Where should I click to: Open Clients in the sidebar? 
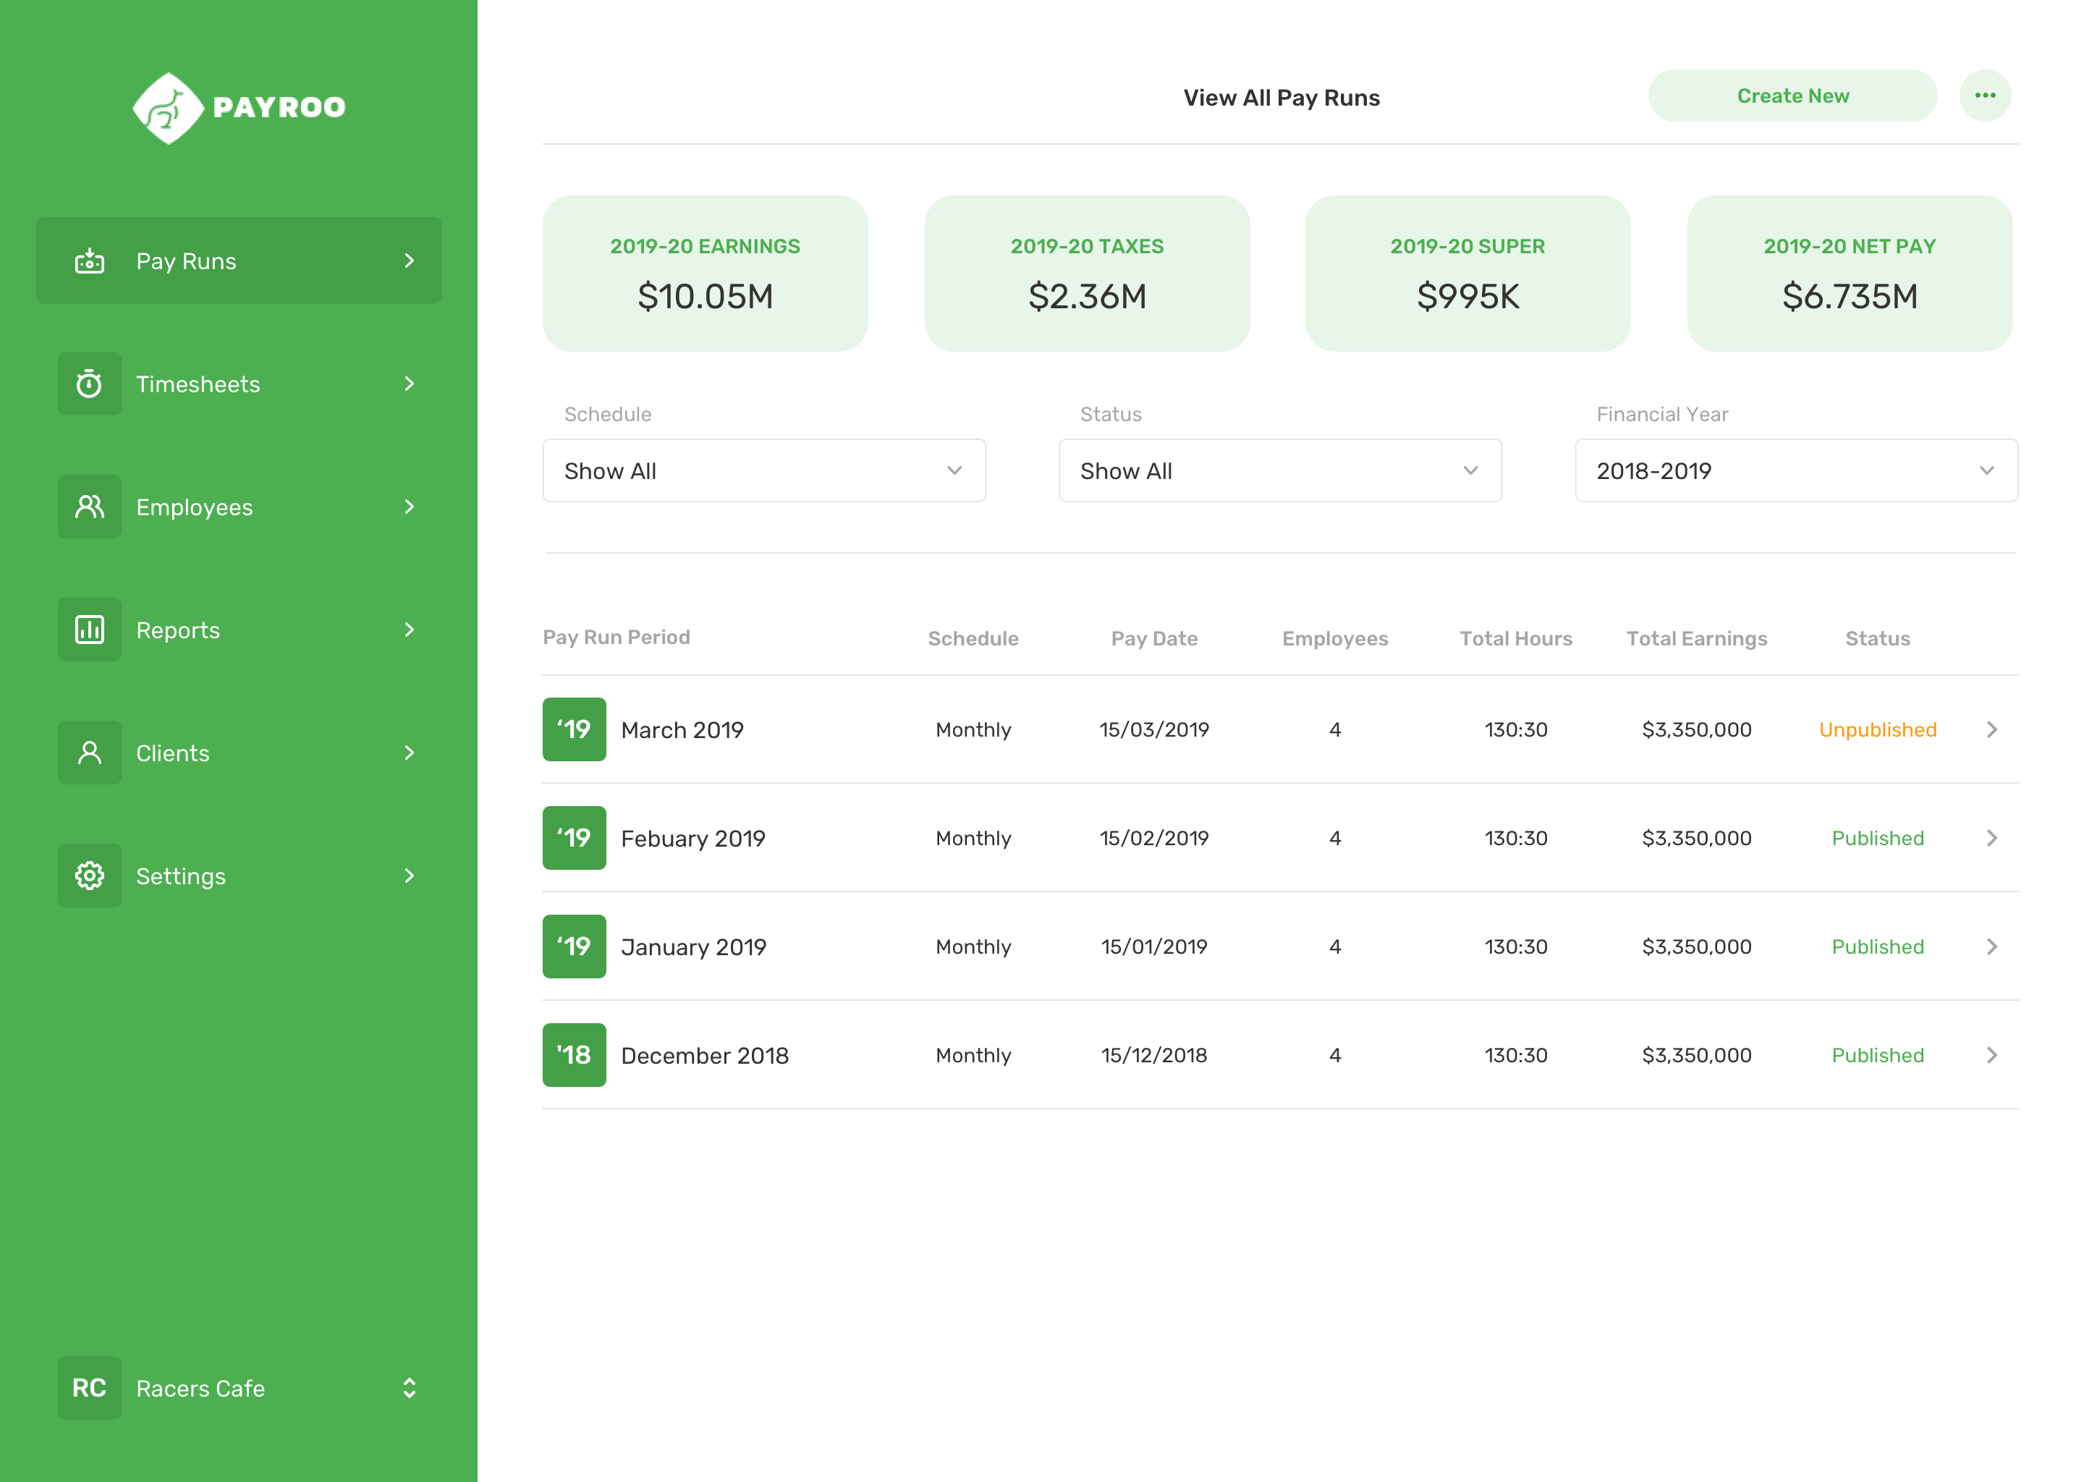point(239,753)
